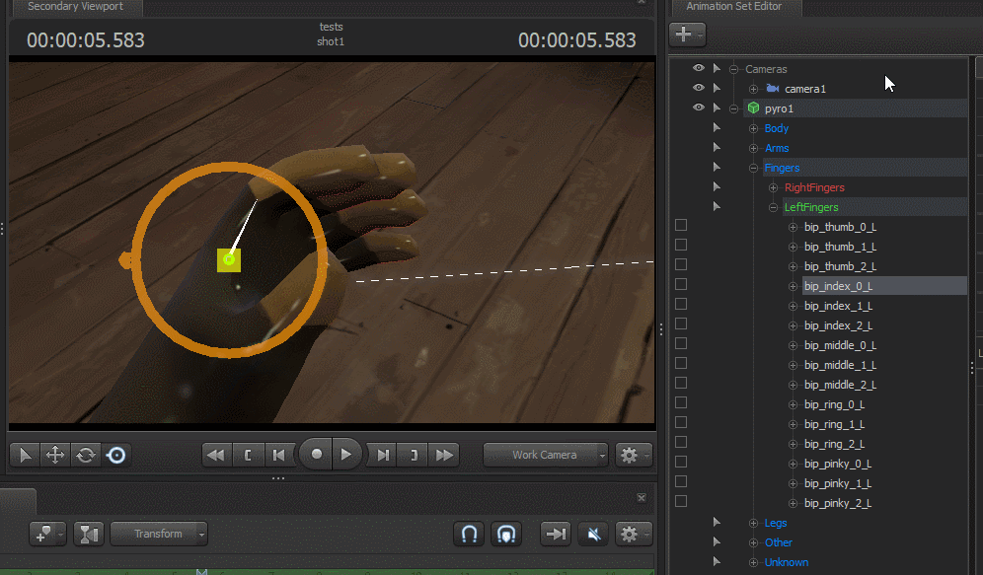Select bip_ring_2_L in the tree
Screen dimensions: 983x575
point(834,444)
